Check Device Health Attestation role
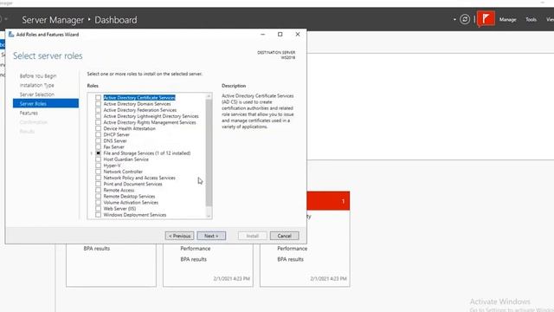Screen dimensions: 554x312 pos(98,128)
